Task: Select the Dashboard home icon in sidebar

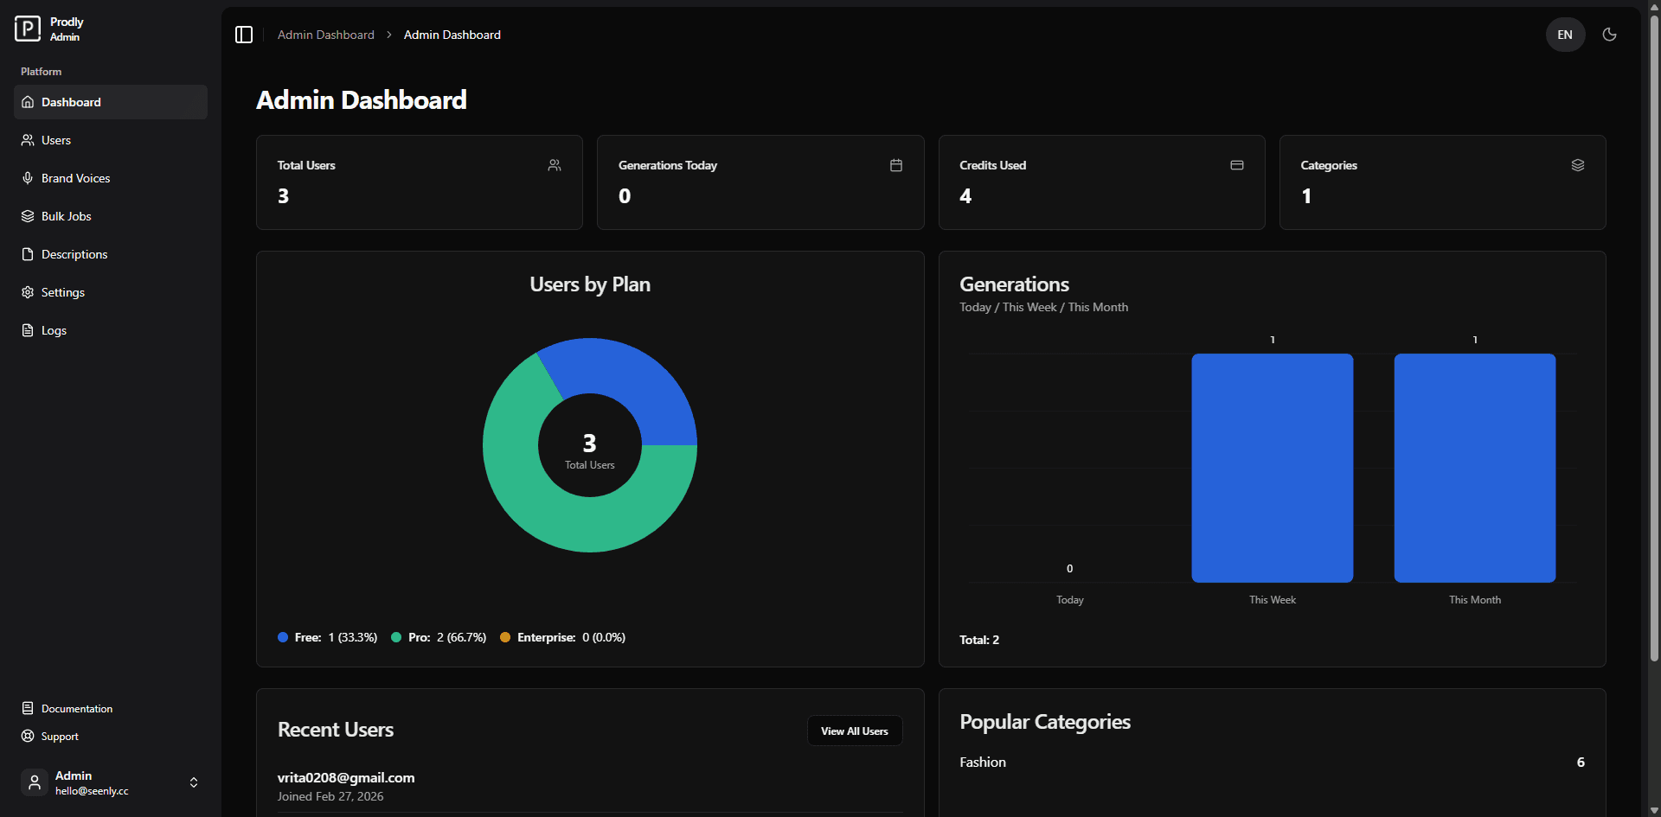Action: pos(29,102)
